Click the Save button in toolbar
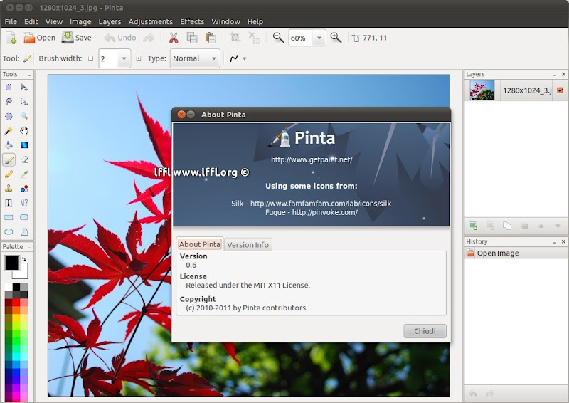This screenshot has height=403, width=569. pos(77,38)
